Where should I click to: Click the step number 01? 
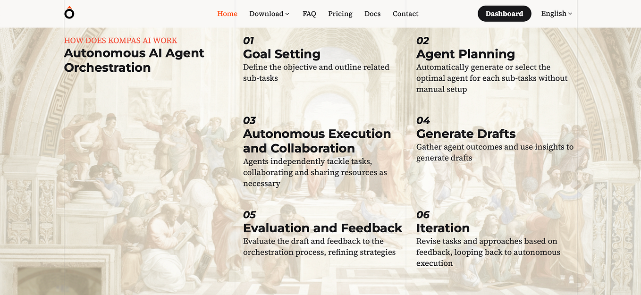coord(248,41)
